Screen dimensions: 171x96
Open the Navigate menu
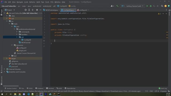[x=20, y=2]
